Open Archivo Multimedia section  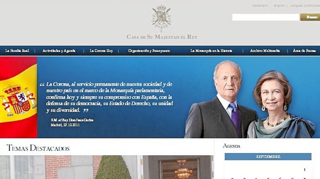click(265, 51)
